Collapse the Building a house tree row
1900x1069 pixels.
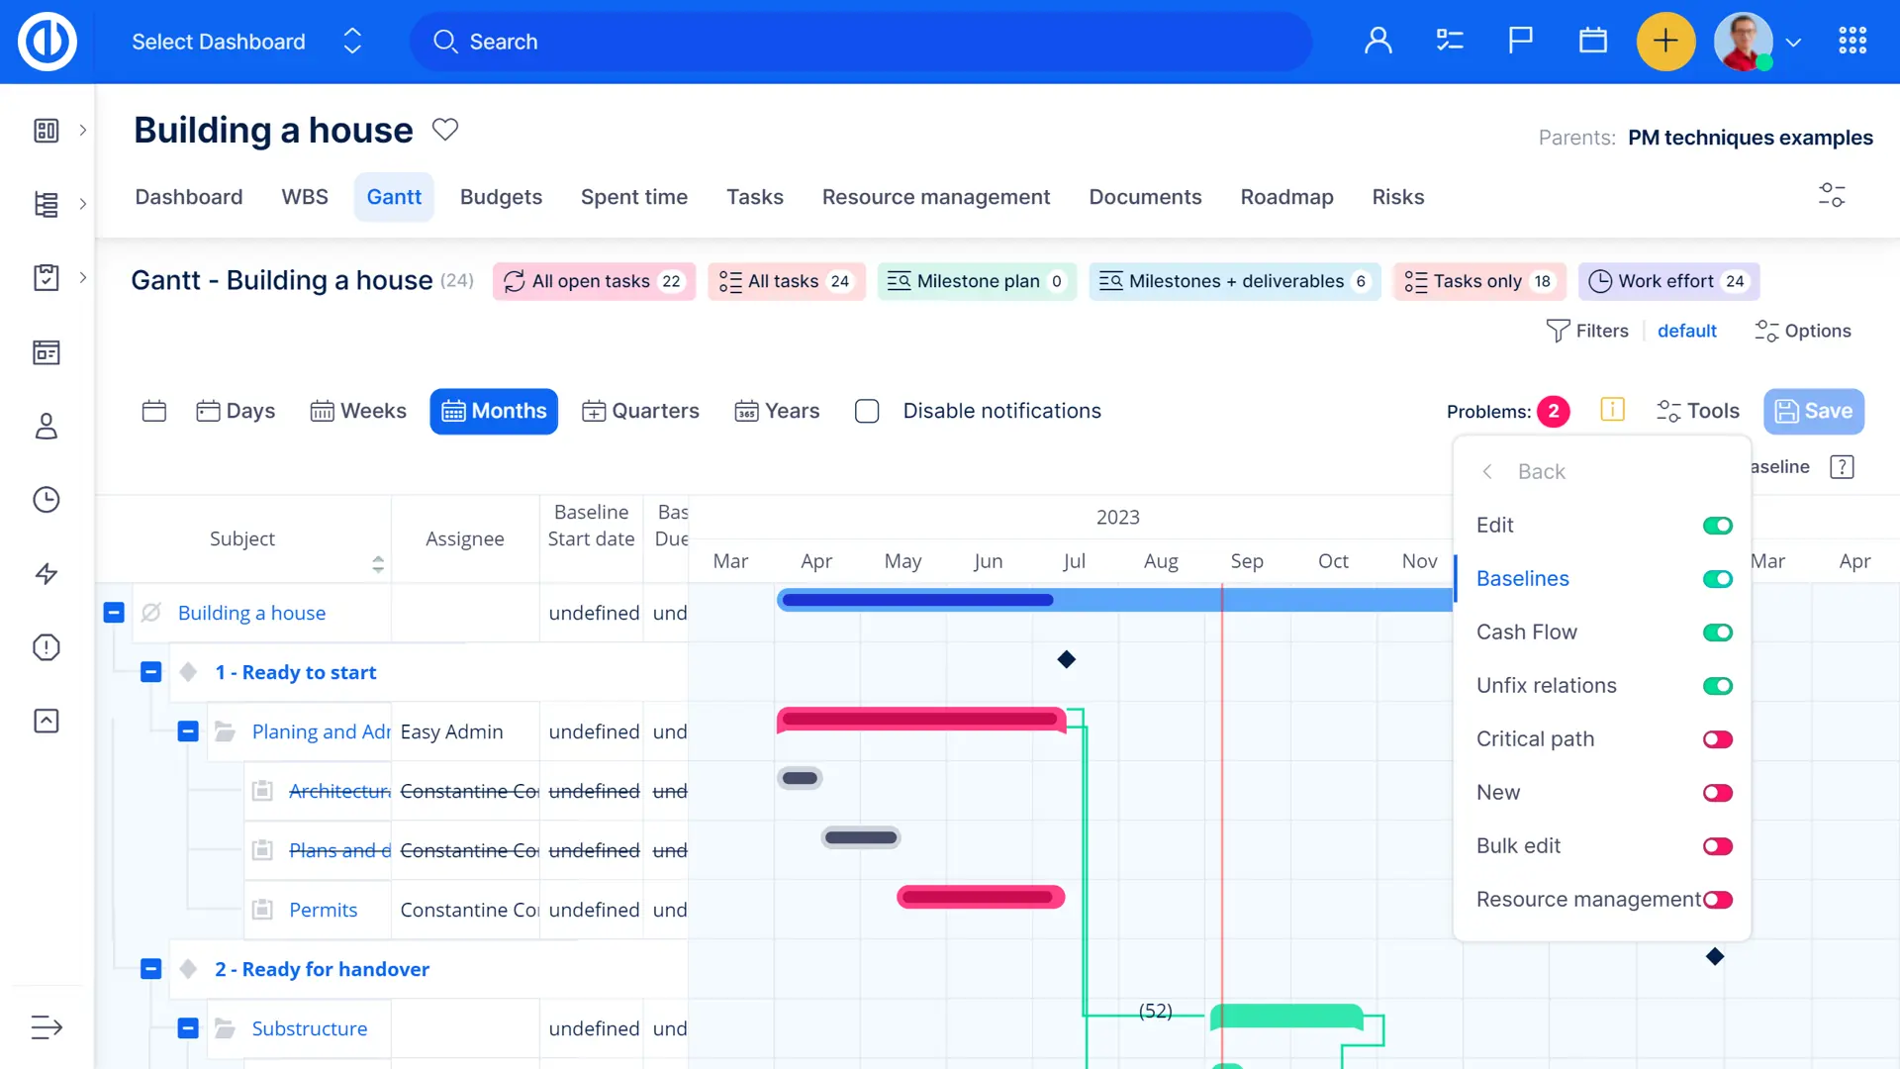[114, 613]
